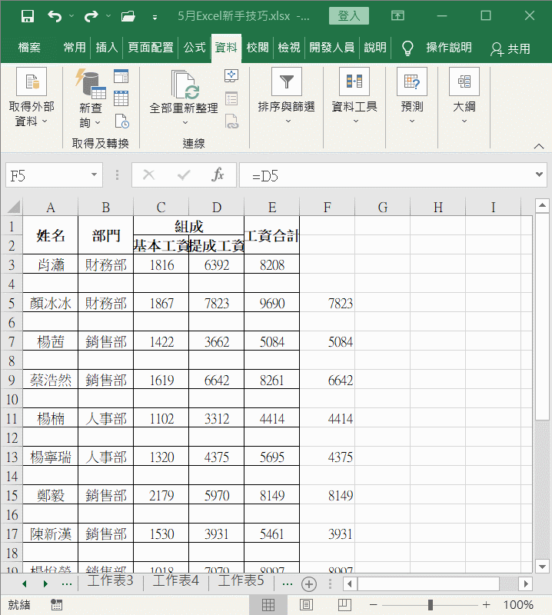Open the 公式 ribbon tab
The image size is (552, 615).
[195, 48]
